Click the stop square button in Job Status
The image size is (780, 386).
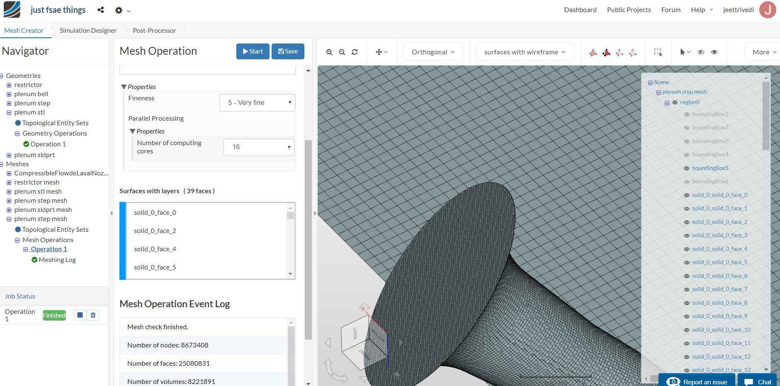coord(80,315)
